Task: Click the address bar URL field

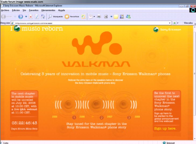Action: [91, 23]
